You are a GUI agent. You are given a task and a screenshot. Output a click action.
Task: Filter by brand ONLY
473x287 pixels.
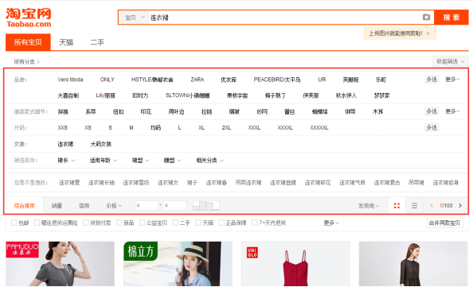click(107, 80)
